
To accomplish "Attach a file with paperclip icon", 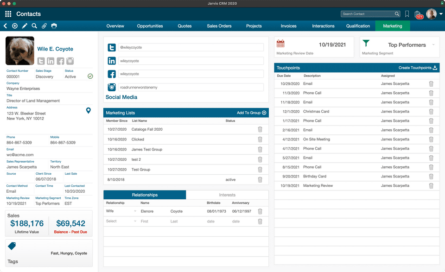I will 44,26.
